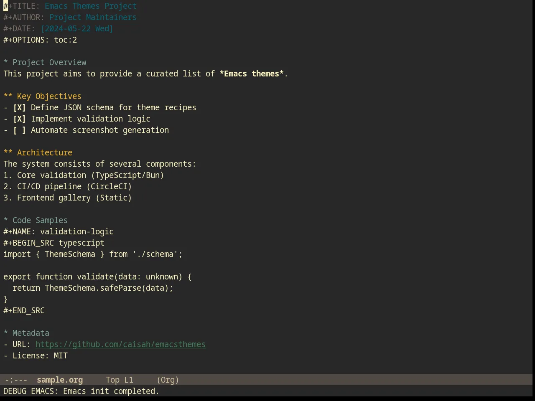Image resolution: width=535 pixels, height=401 pixels.
Task: Click the Code Samples heading text
Action: [x=40, y=221]
